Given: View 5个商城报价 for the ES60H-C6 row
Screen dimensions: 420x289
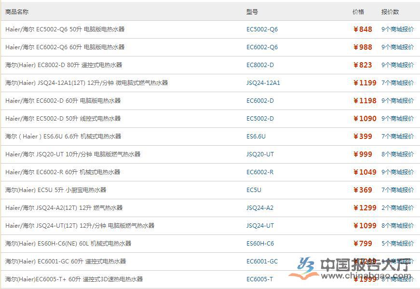Looking at the screenshot, I should tap(397, 244).
